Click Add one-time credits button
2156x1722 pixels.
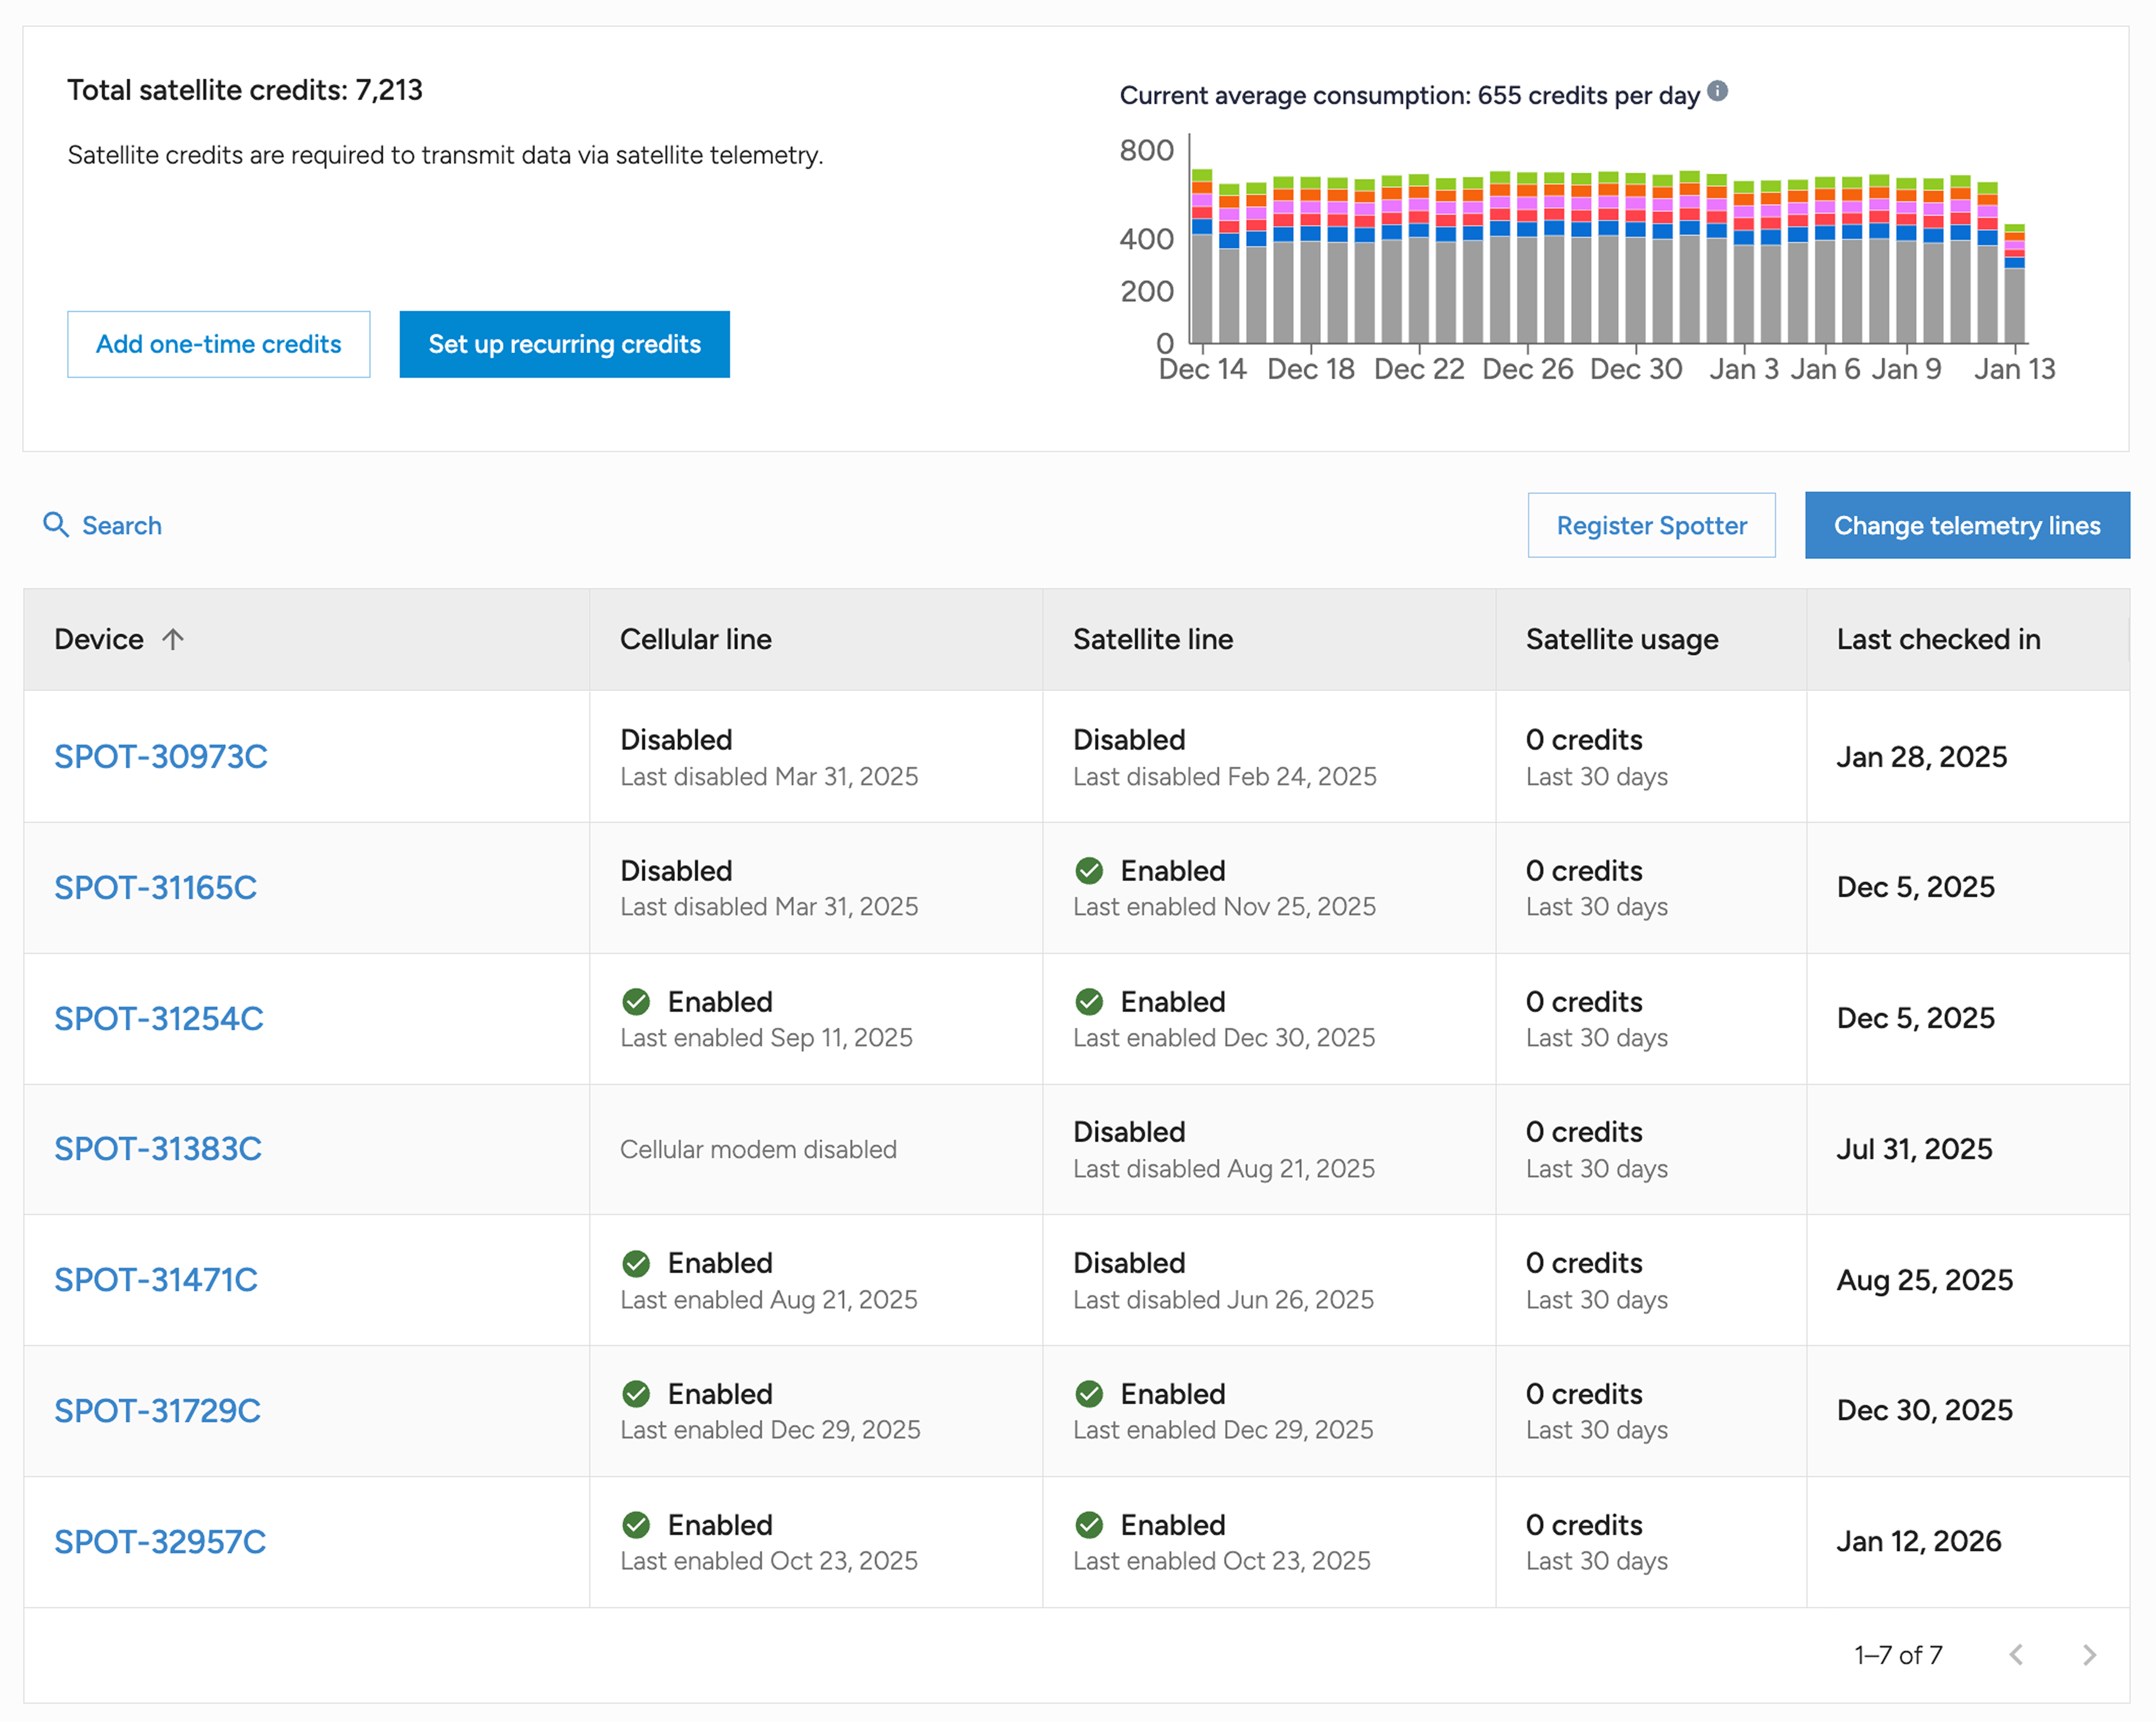coord(218,344)
